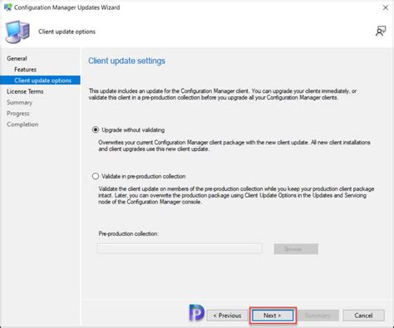Open the Completion step in sidebar

22,125
